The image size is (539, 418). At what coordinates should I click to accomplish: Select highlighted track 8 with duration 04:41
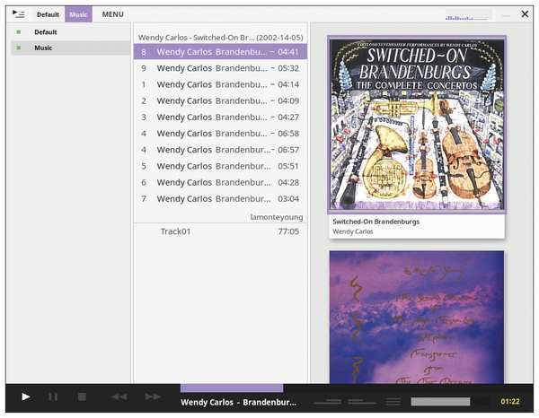[220, 52]
